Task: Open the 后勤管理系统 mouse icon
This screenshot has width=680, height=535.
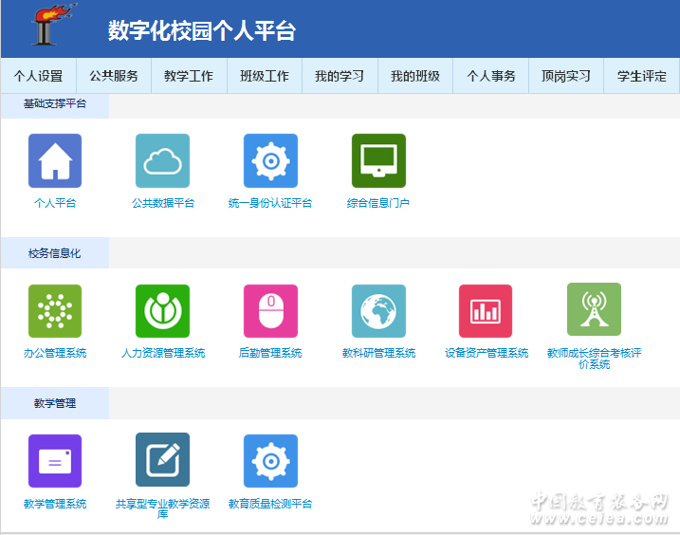Action: (x=270, y=311)
